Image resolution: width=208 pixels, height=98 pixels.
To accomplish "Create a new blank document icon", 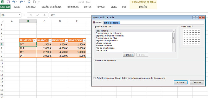I will click(34, 2).
